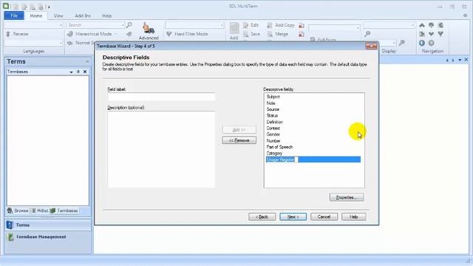Screen dimensions: 473x266
Task: Select Hierarchical Mode in the ribbon
Action: tap(90, 34)
